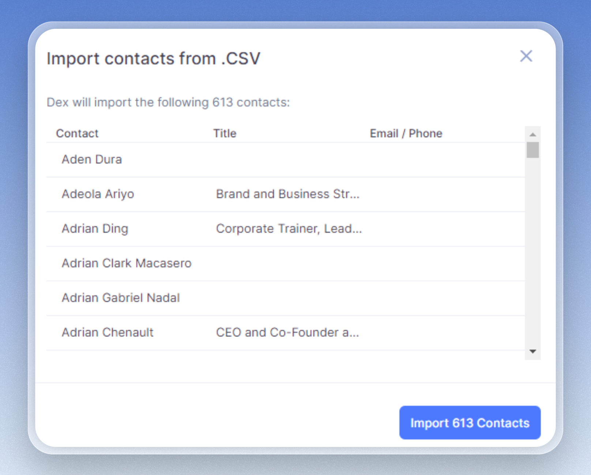Click scrollbar up arrow in contact list

tap(533, 134)
